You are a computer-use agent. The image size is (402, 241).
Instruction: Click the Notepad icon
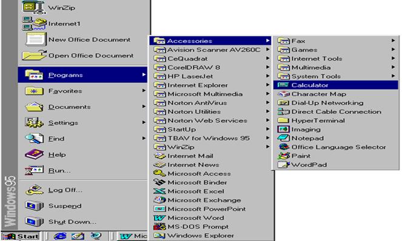point(283,138)
